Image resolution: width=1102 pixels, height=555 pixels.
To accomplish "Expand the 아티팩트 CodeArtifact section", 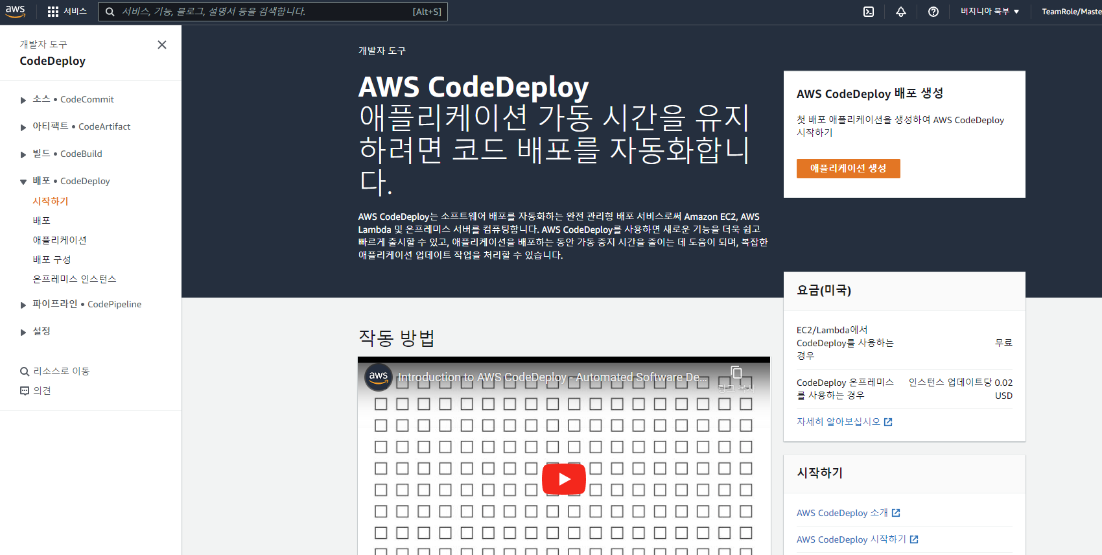I will [23, 127].
